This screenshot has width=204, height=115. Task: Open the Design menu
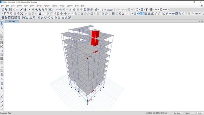click(62, 6)
